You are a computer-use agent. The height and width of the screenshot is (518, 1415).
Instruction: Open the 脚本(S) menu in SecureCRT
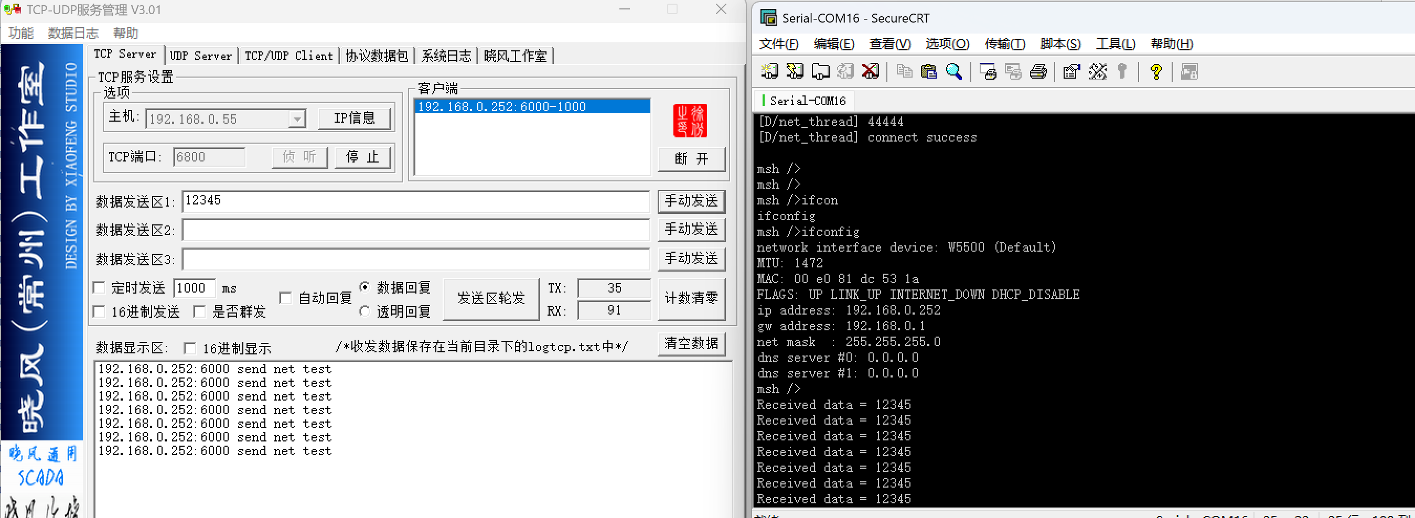pos(1060,44)
